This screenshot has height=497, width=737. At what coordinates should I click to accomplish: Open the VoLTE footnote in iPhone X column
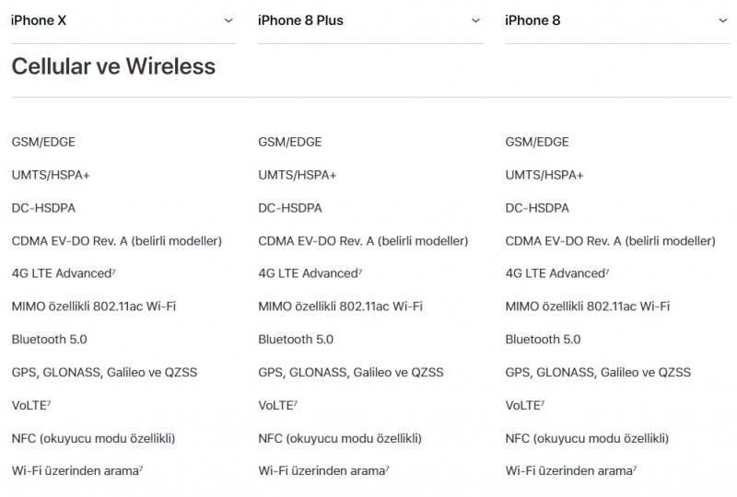pos(49,402)
